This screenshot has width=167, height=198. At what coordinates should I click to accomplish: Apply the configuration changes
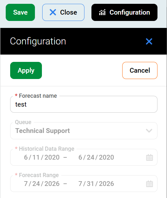click(x=26, y=70)
